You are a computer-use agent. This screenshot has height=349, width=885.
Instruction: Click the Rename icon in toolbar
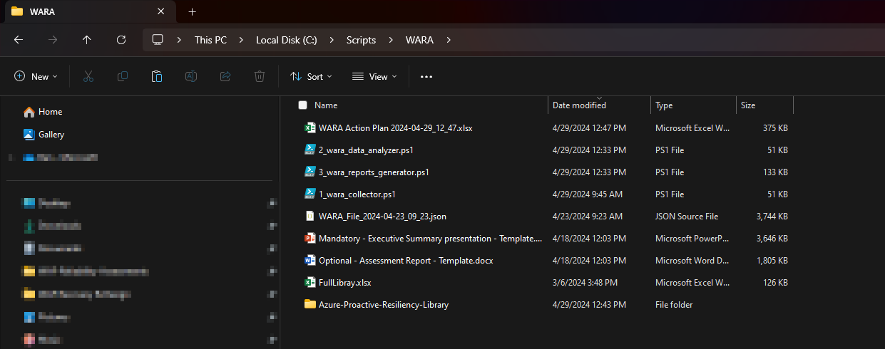(x=191, y=76)
